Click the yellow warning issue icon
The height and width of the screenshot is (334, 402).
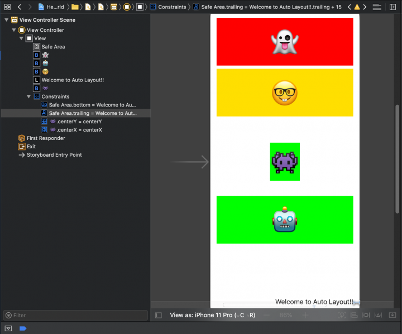tap(357, 7)
